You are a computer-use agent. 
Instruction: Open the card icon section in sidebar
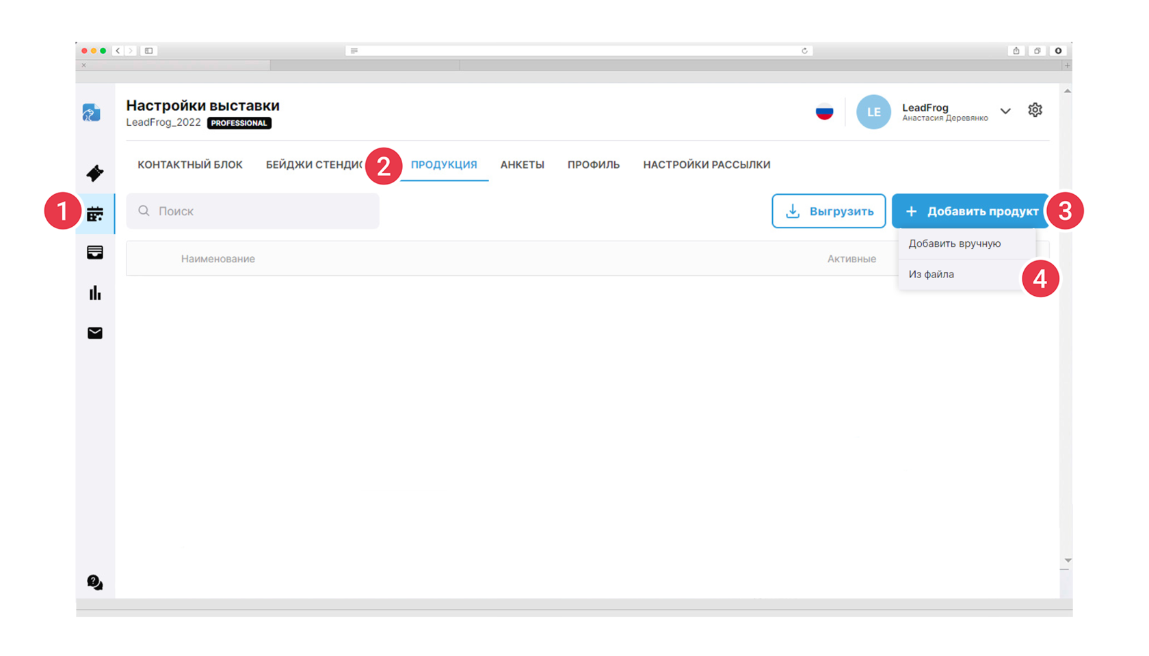click(x=95, y=253)
